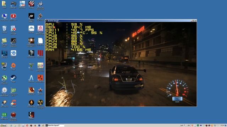Open the clock-face desktop shortcut
This screenshot has height=127, width=227.
tap(4, 90)
